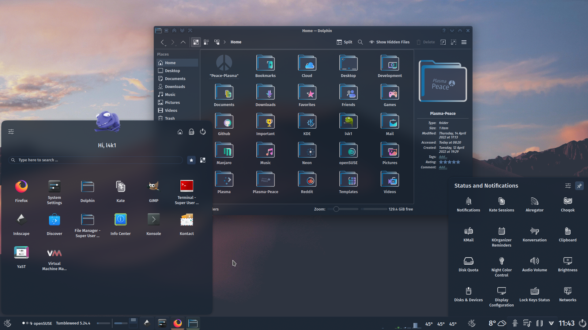This screenshot has width=588, height=330.
Task: Select Trash in Places panel
Action: [x=178, y=119]
